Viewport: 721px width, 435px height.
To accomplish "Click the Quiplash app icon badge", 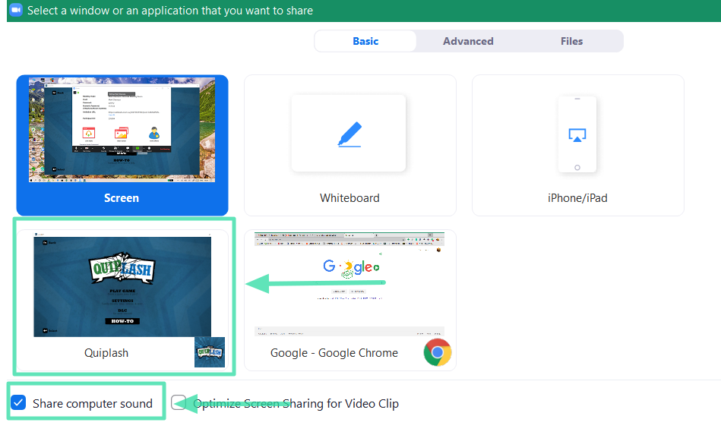I will tap(210, 351).
